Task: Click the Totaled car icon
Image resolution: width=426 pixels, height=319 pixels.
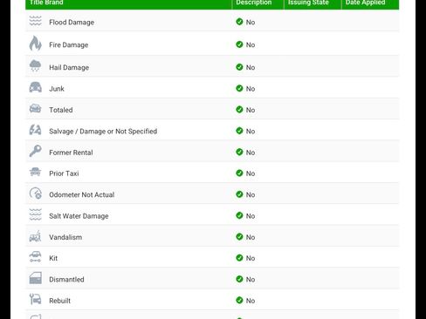Action: [35, 108]
